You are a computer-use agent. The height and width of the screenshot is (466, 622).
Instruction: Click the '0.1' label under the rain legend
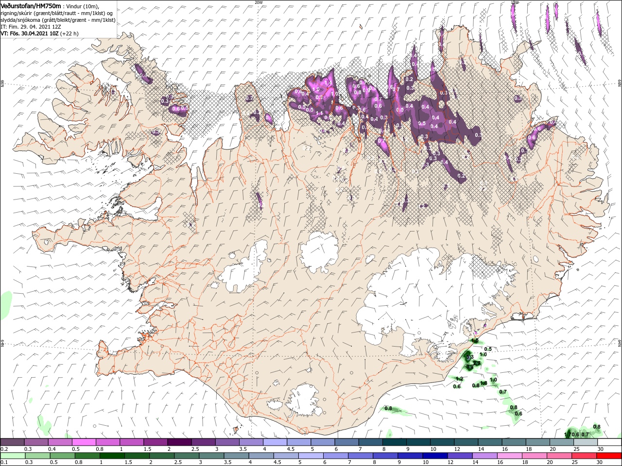(x=4, y=463)
